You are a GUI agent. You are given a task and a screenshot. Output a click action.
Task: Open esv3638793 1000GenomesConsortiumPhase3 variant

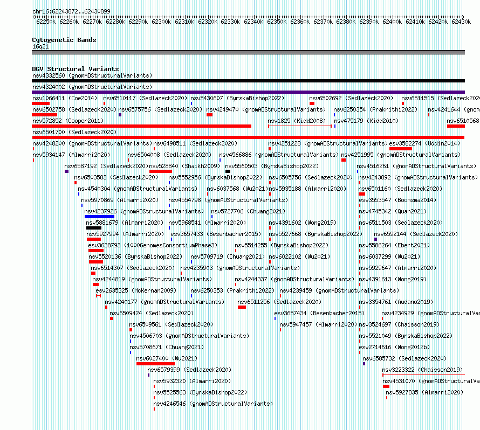click(153, 245)
